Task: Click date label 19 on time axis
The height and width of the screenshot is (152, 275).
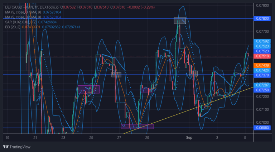Action: tap(7, 138)
